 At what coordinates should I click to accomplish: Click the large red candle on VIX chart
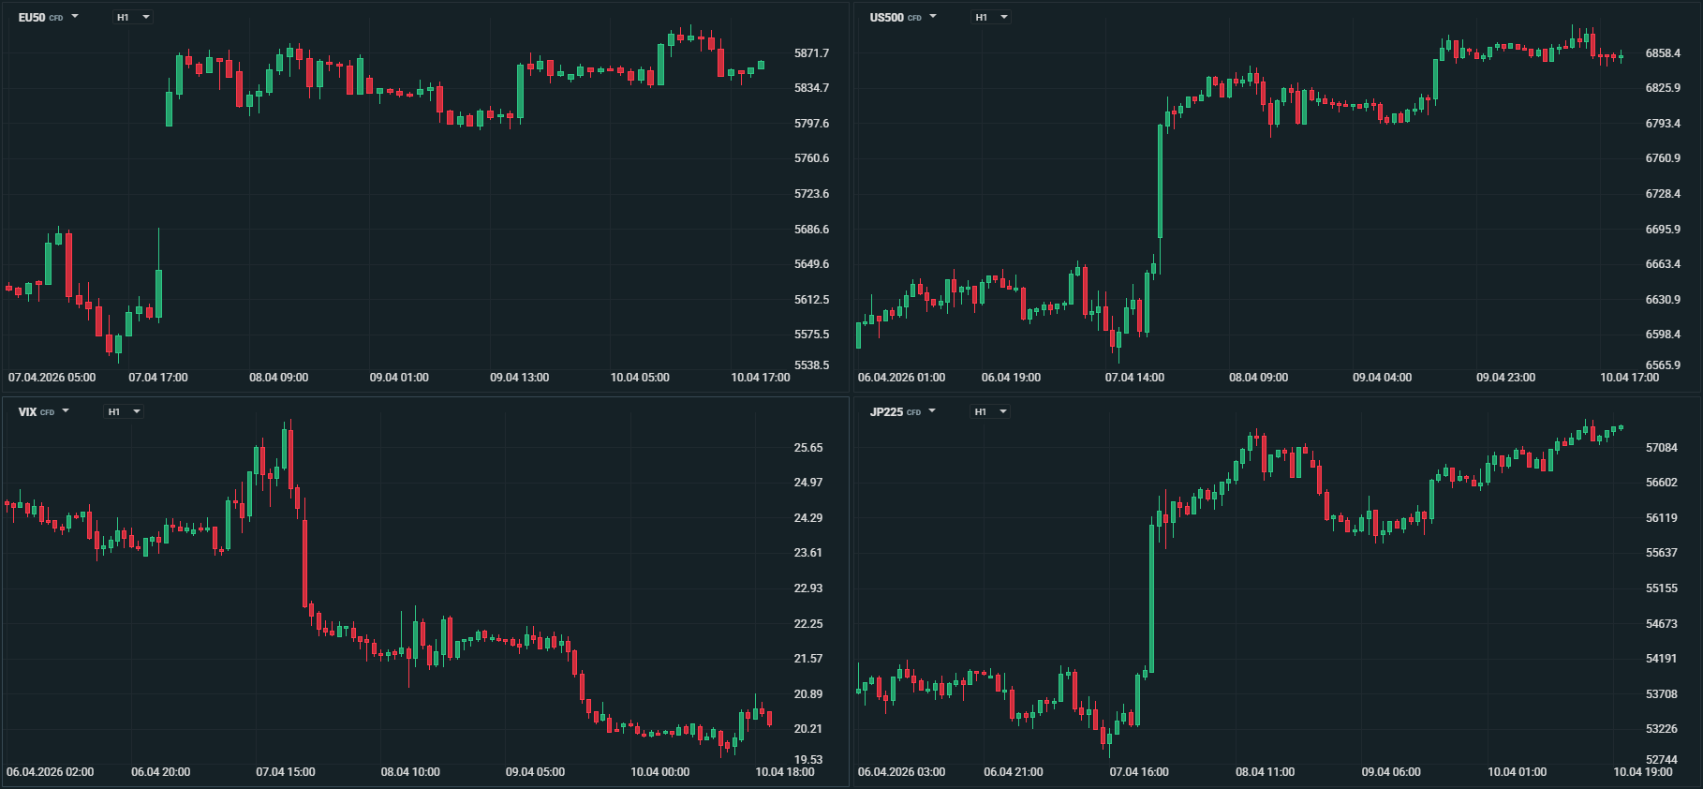click(304, 562)
